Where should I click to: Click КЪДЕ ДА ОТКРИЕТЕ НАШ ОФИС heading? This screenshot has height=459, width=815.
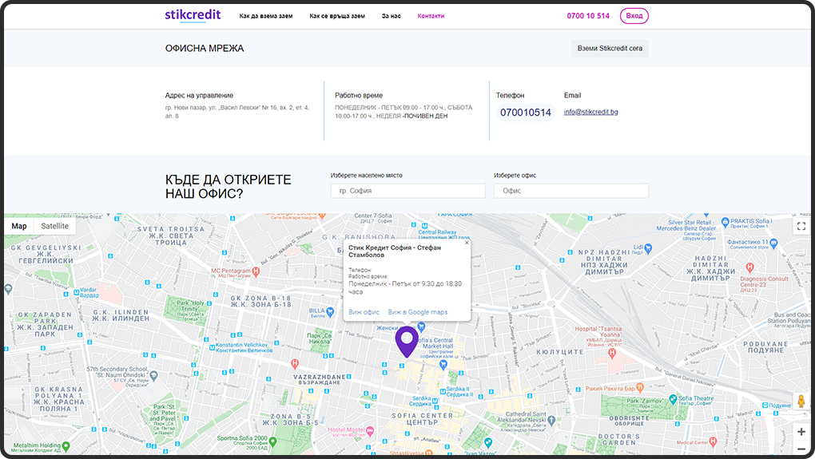[228, 187]
